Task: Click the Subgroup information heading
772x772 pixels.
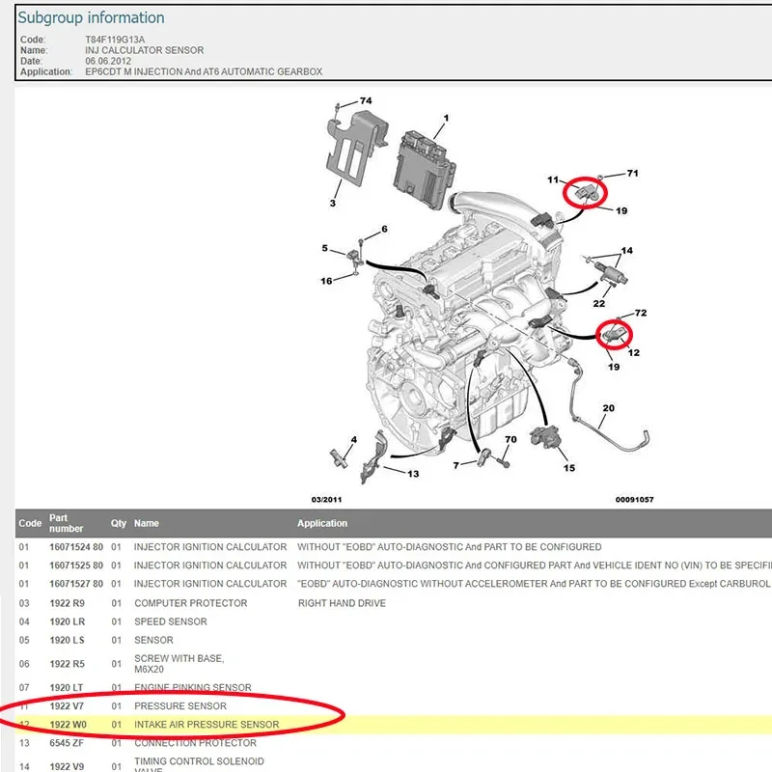Action: (x=91, y=17)
